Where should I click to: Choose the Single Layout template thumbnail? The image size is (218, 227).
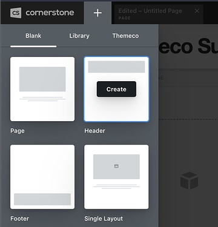pyautogui.click(x=116, y=177)
